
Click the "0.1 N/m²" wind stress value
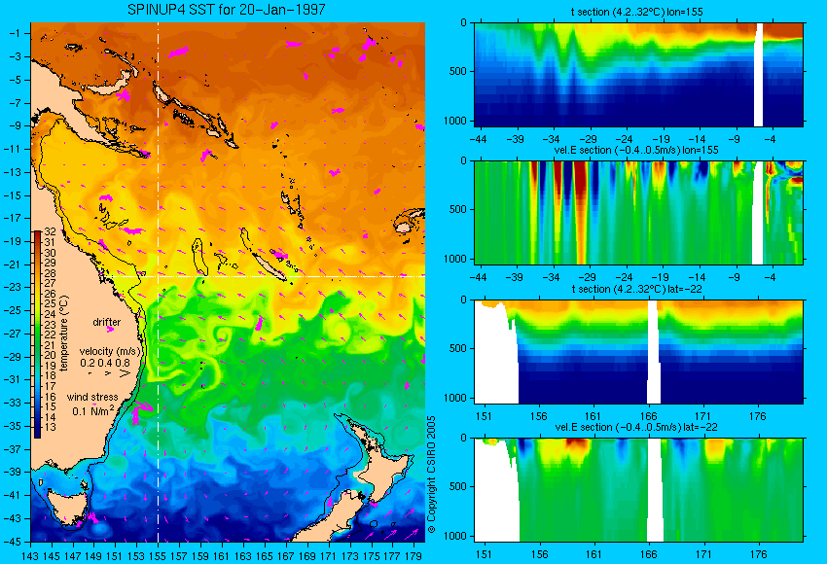[93, 410]
